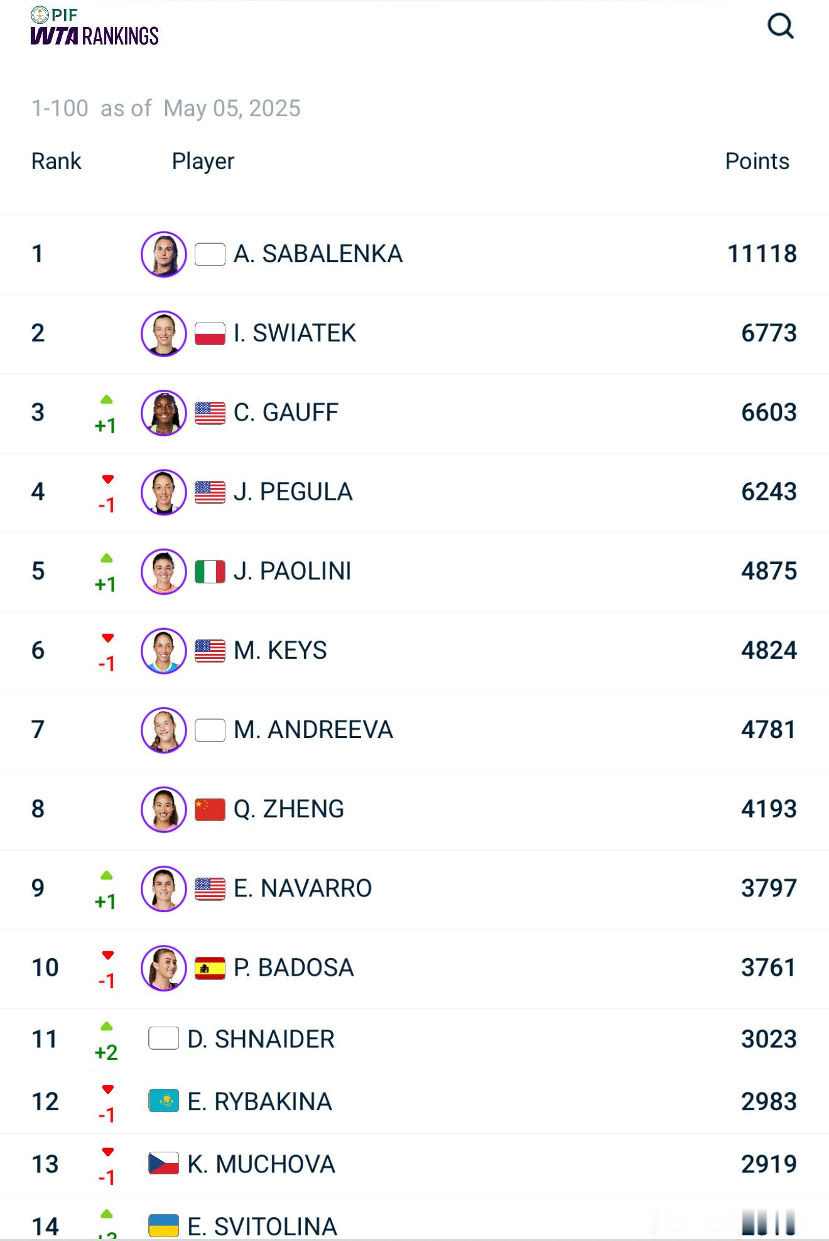Image resolution: width=829 pixels, height=1241 pixels.
Task: Select C. Gauff's USA flag icon
Action: pyautogui.click(x=210, y=413)
